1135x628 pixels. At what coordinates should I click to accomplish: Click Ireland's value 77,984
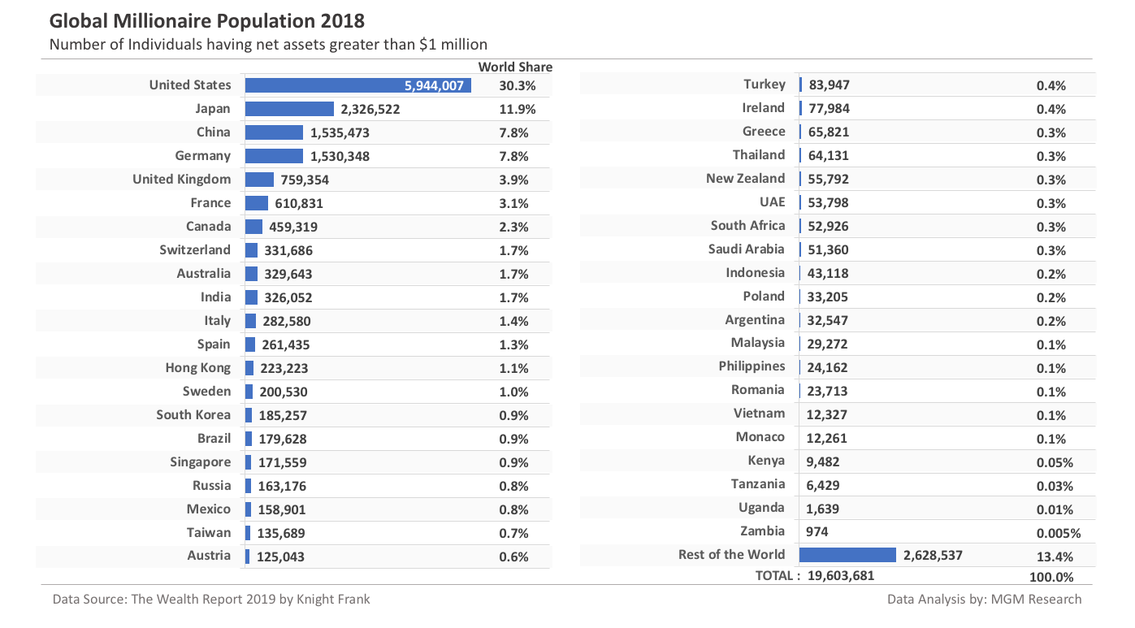coord(829,109)
